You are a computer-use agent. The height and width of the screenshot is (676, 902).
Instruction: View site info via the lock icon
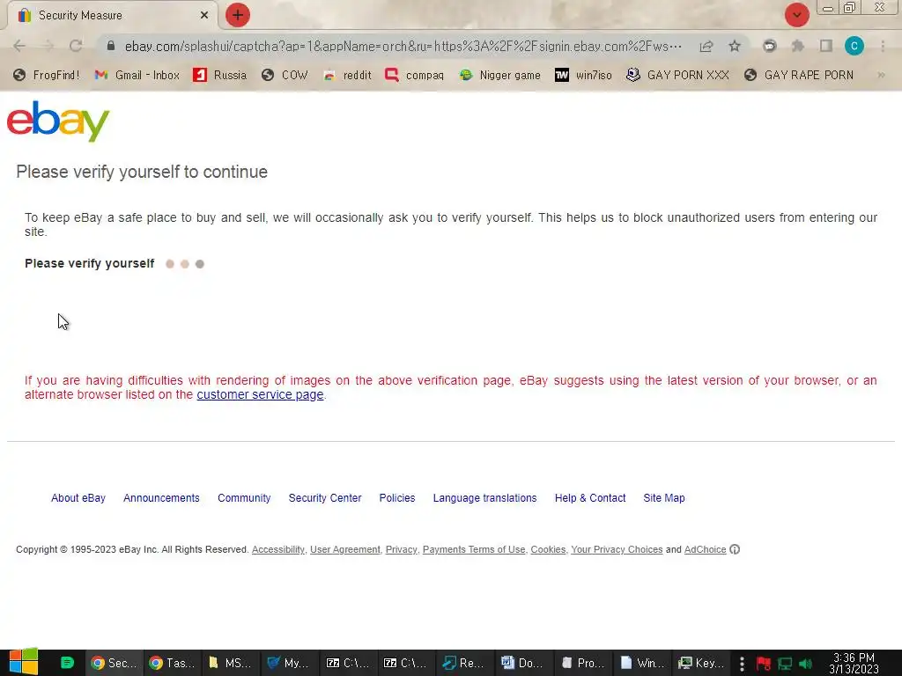(x=112, y=46)
